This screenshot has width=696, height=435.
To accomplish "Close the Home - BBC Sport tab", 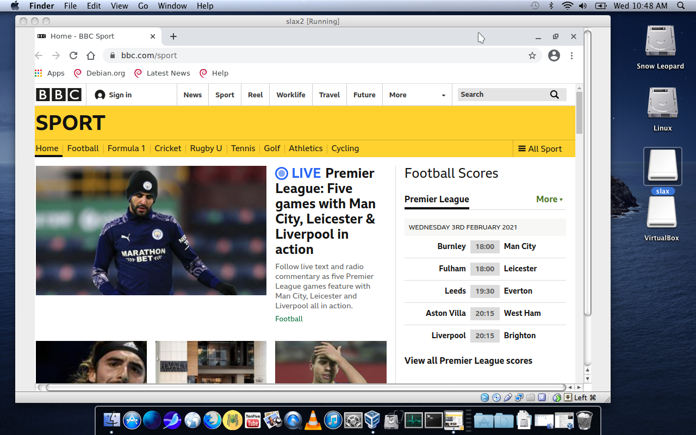I will pos(153,36).
